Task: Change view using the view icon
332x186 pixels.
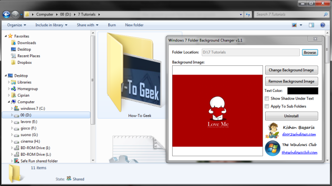Action: coord(294,25)
